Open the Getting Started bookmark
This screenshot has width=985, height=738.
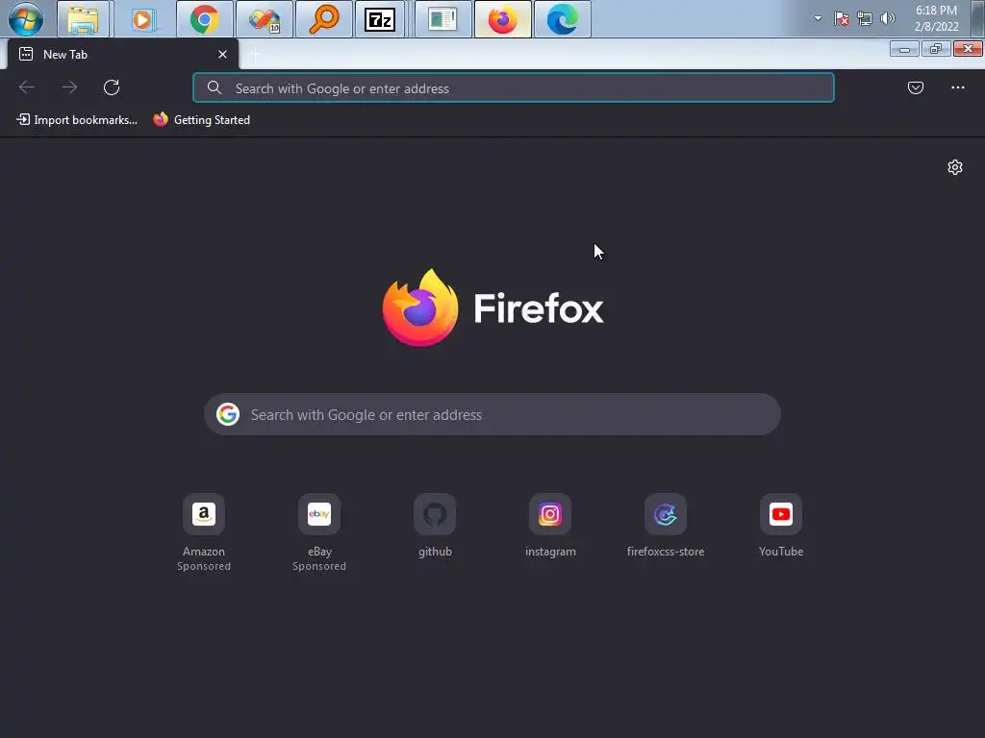pyautogui.click(x=202, y=120)
